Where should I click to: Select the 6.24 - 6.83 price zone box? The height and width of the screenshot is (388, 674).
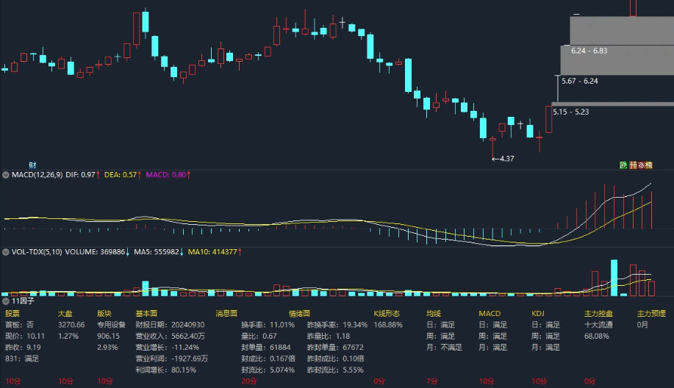(x=617, y=60)
